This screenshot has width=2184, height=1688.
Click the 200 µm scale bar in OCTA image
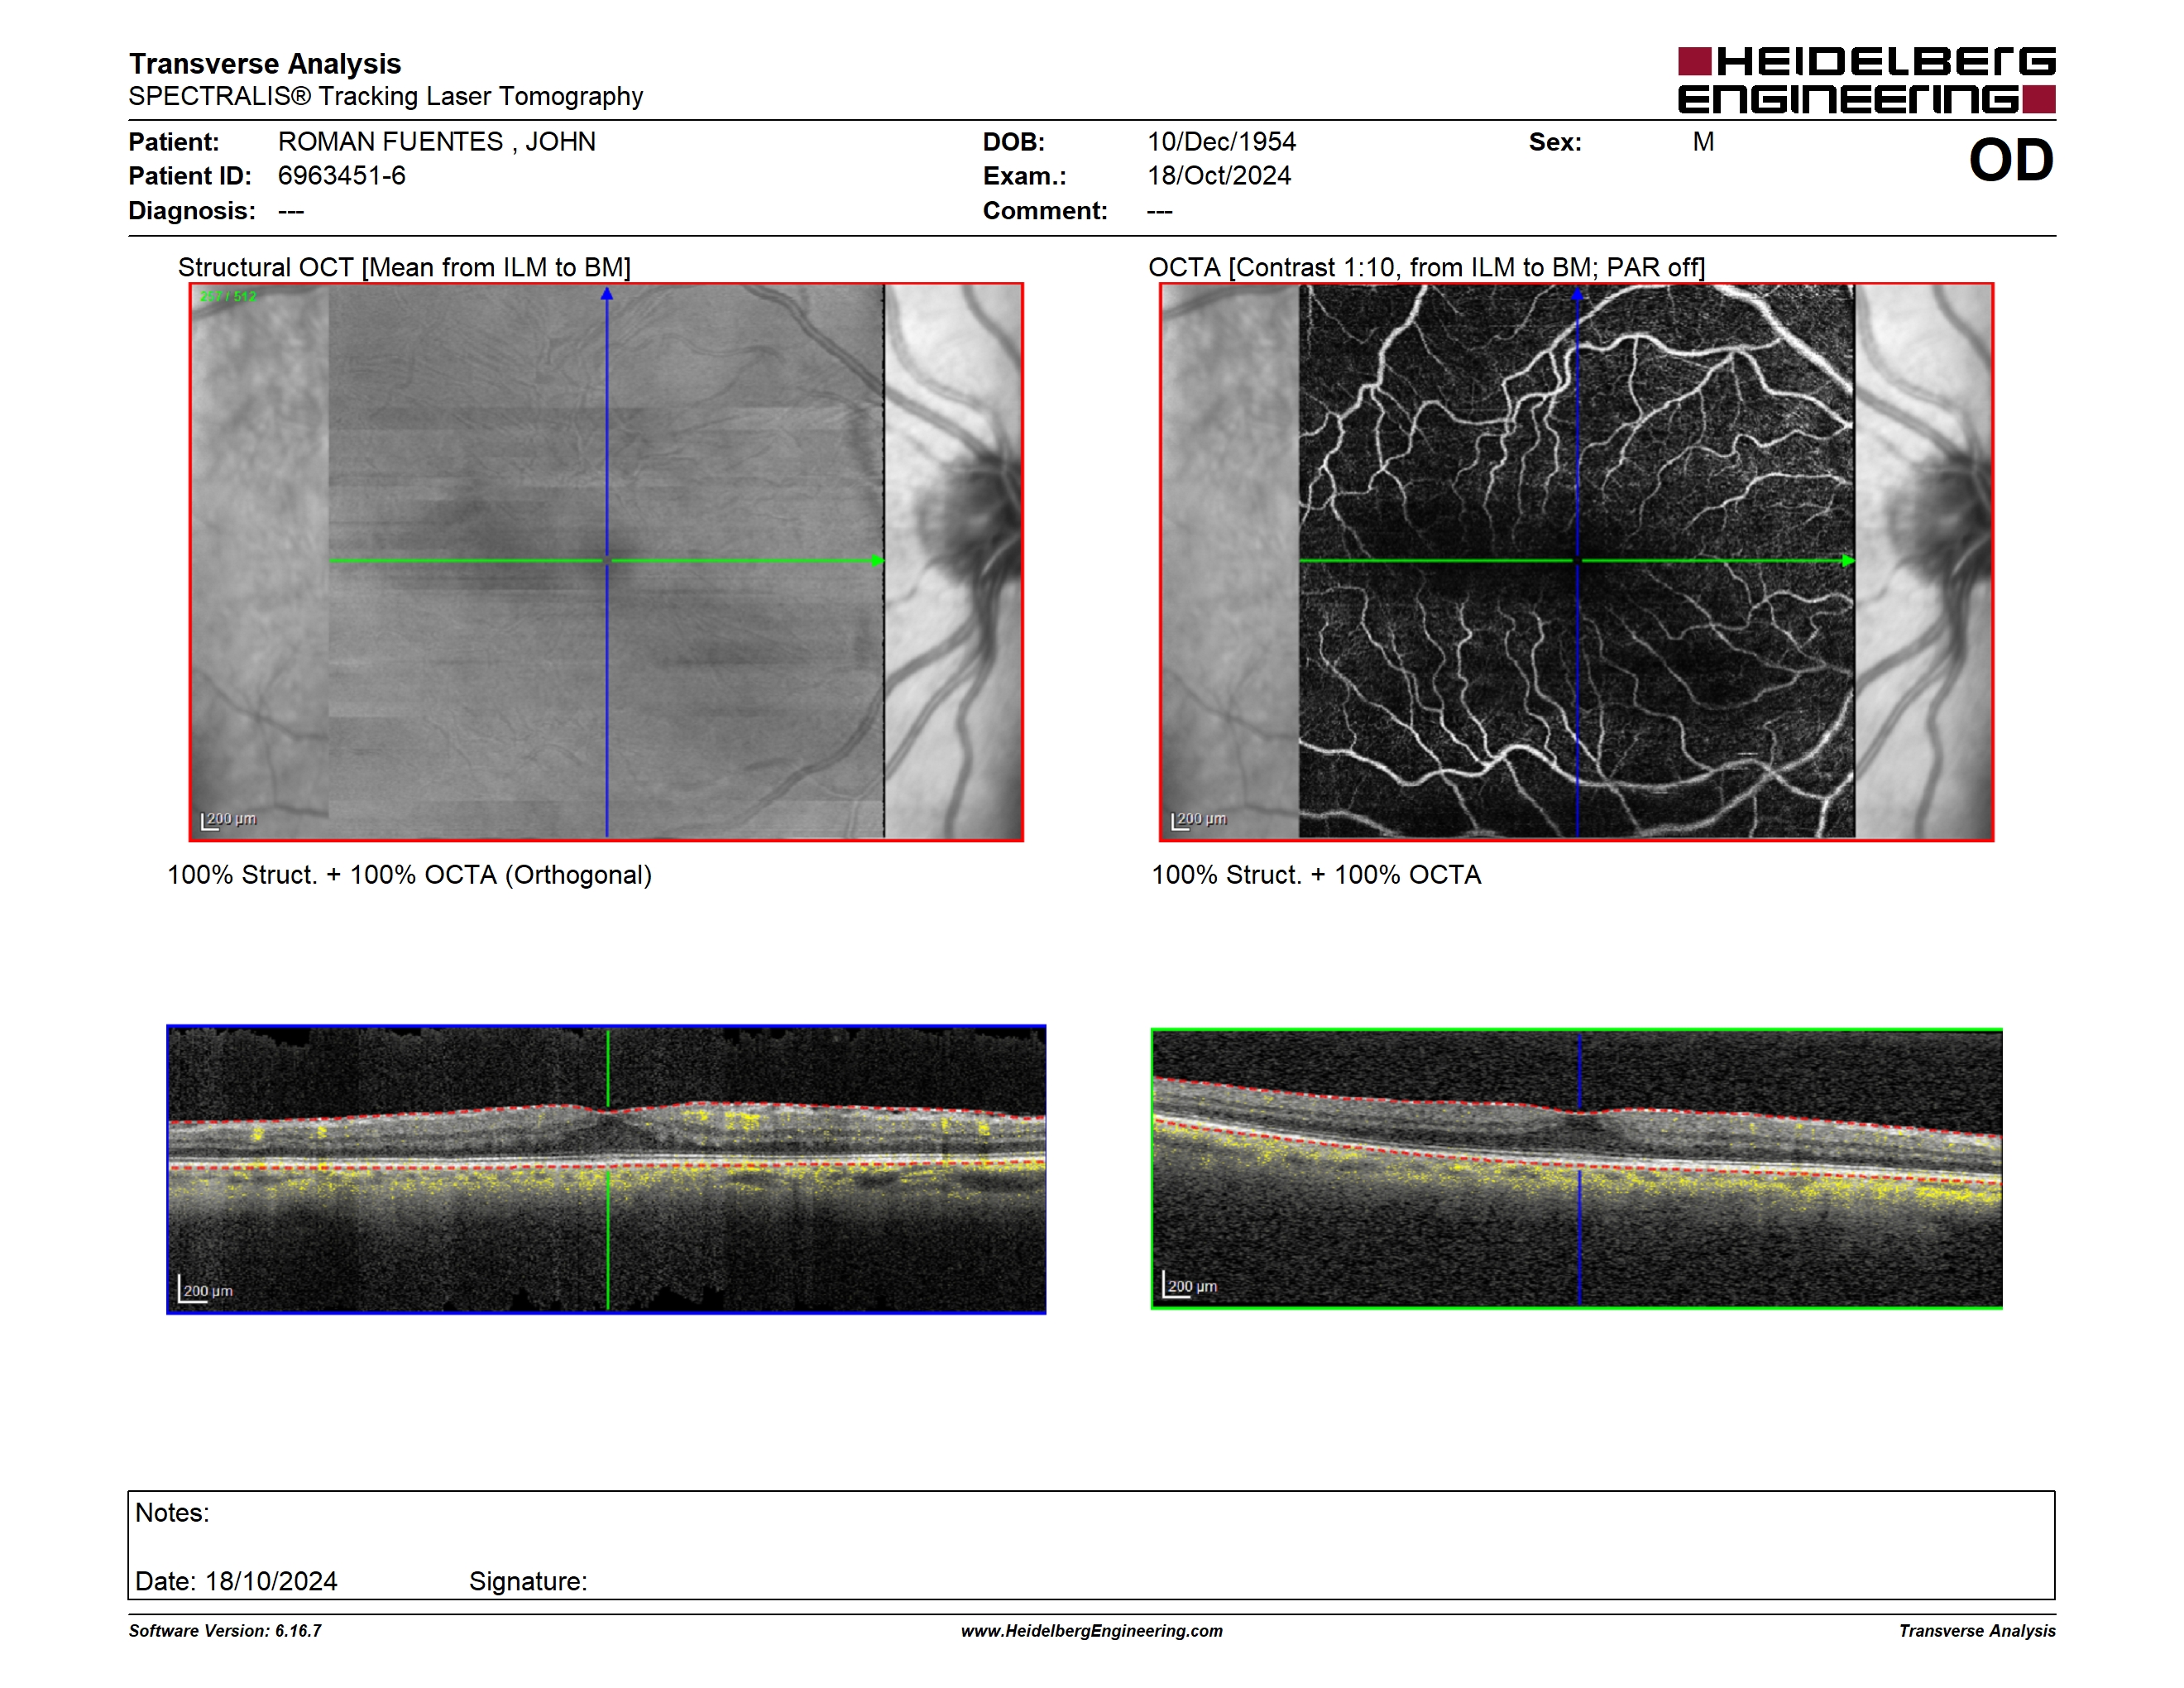(1199, 820)
